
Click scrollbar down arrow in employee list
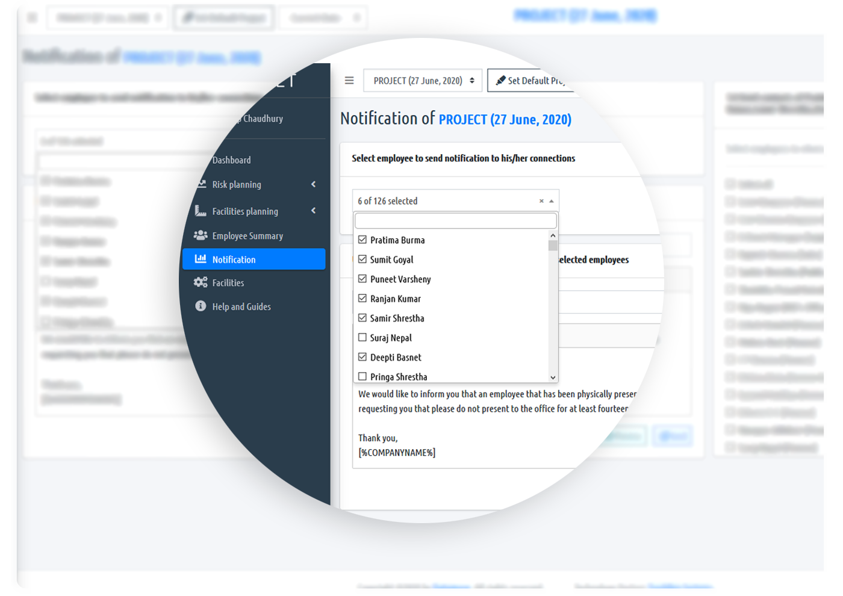[x=553, y=377]
